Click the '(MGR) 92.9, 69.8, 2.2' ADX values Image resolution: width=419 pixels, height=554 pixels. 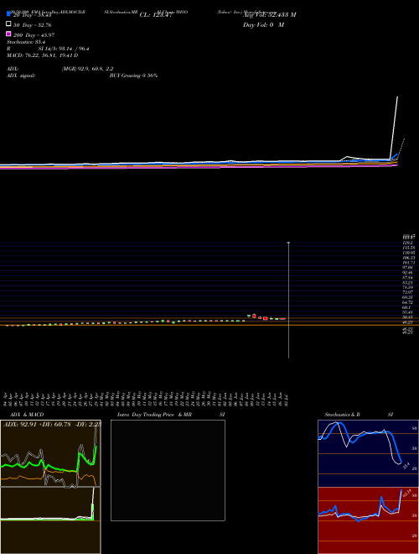(x=87, y=69)
